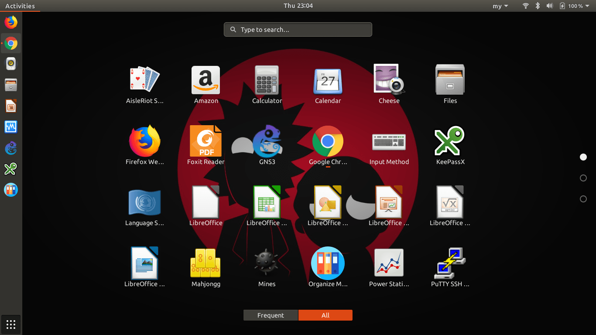The image size is (596, 335).
Task: Click the Activities button
Action: pyautogui.click(x=20, y=6)
